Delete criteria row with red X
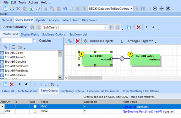181x118 pixels. (x=12, y=84)
